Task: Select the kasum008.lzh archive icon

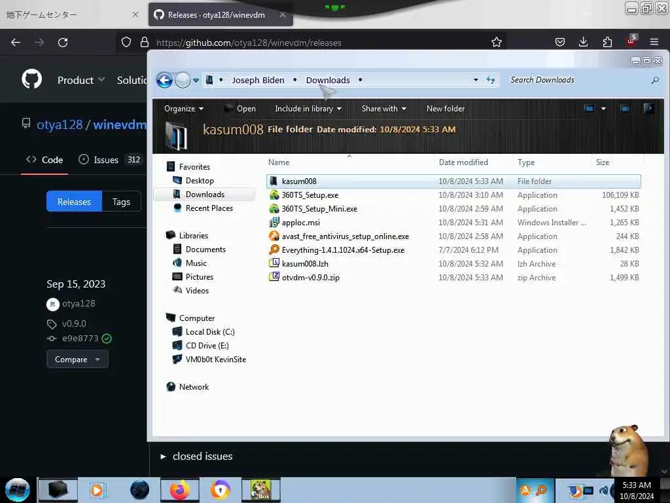Action: 274,263
